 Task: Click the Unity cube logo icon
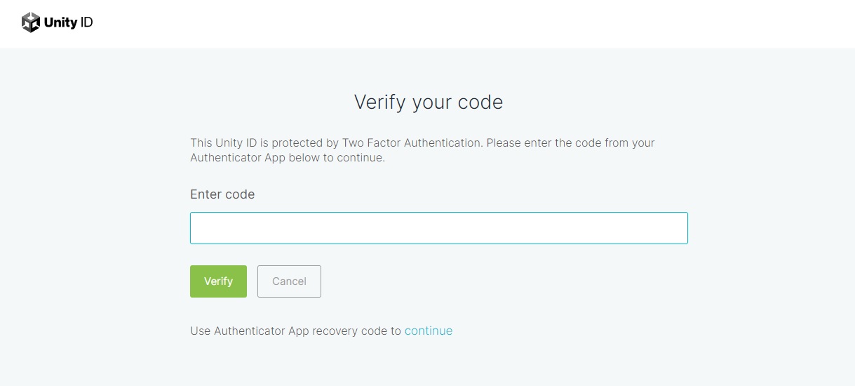[x=31, y=22]
